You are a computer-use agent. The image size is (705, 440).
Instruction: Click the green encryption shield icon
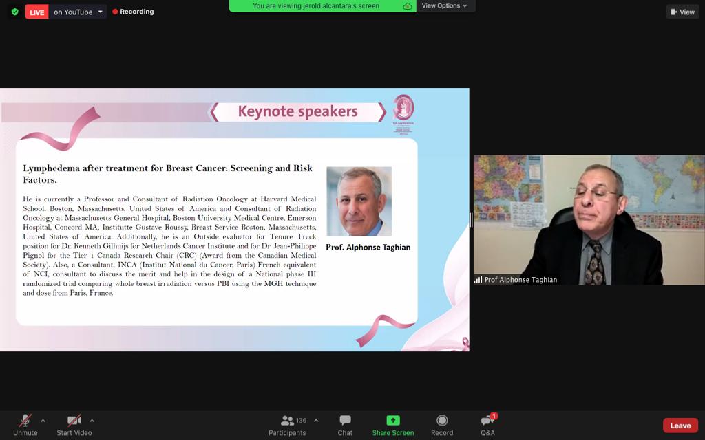pyautogui.click(x=14, y=12)
